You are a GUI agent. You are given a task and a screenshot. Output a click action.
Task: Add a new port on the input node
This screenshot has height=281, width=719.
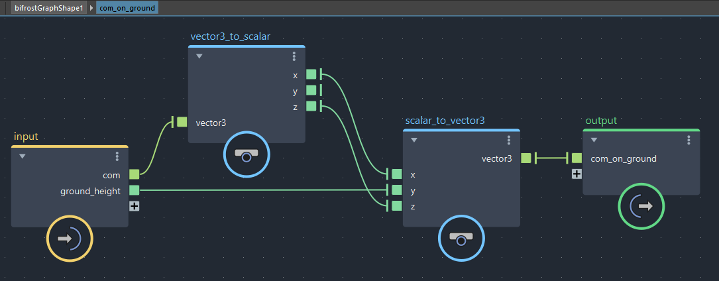pos(135,206)
